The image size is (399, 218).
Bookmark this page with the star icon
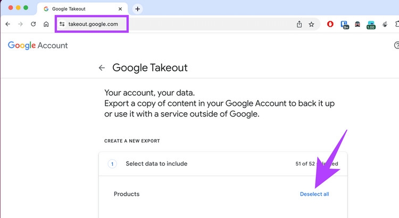pos(311,24)
